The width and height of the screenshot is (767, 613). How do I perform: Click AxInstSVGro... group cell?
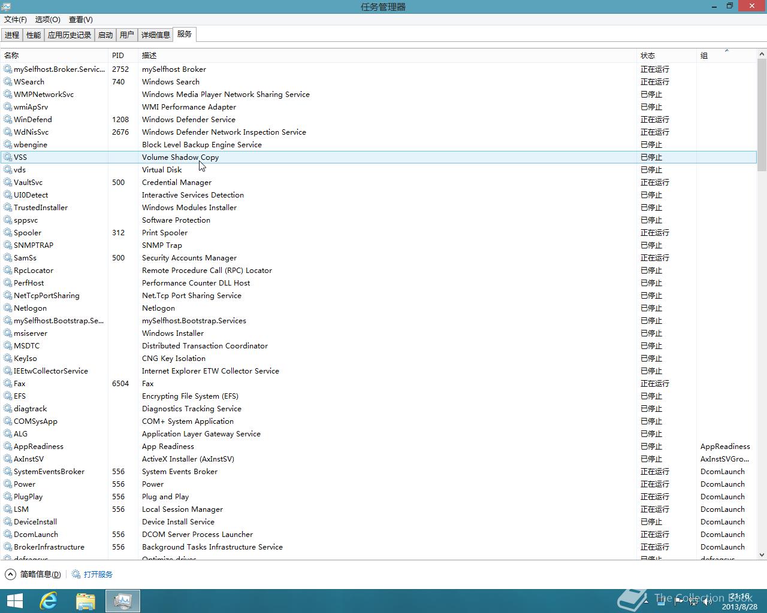[x=724, y=459]
